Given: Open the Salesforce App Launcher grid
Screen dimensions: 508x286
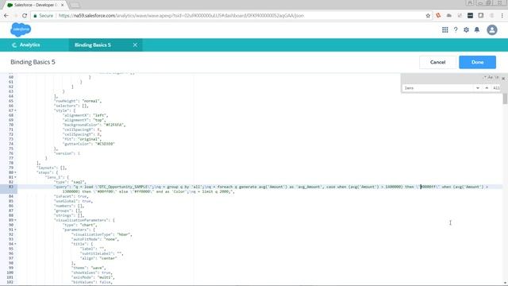Looking at the screenshot, I should coord(444,30).
